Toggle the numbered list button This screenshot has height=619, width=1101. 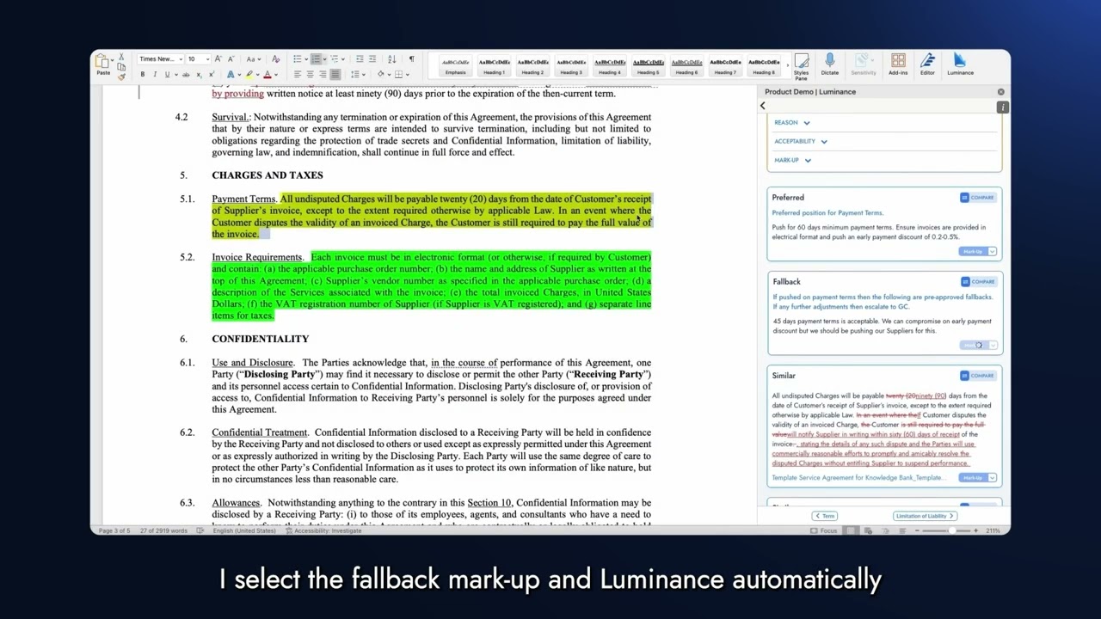click(x=316, y=59)
